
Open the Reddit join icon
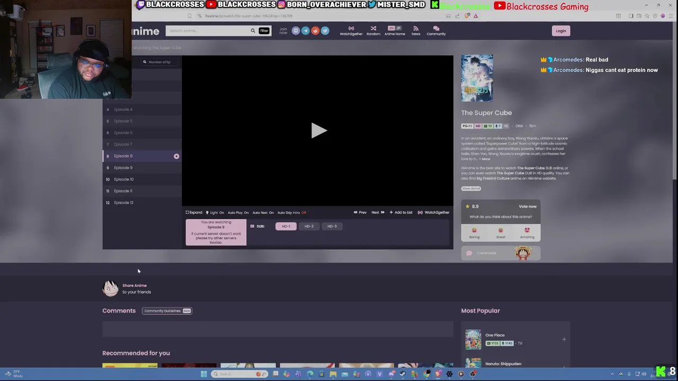(315, 31)
